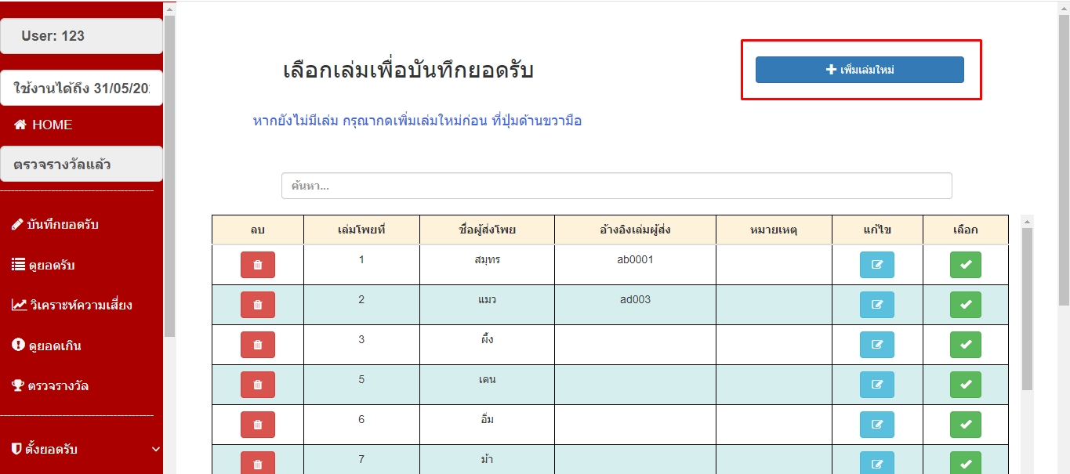
Task: Edit the book entry for ผึ้ง
Action: [x=876, y=345]
